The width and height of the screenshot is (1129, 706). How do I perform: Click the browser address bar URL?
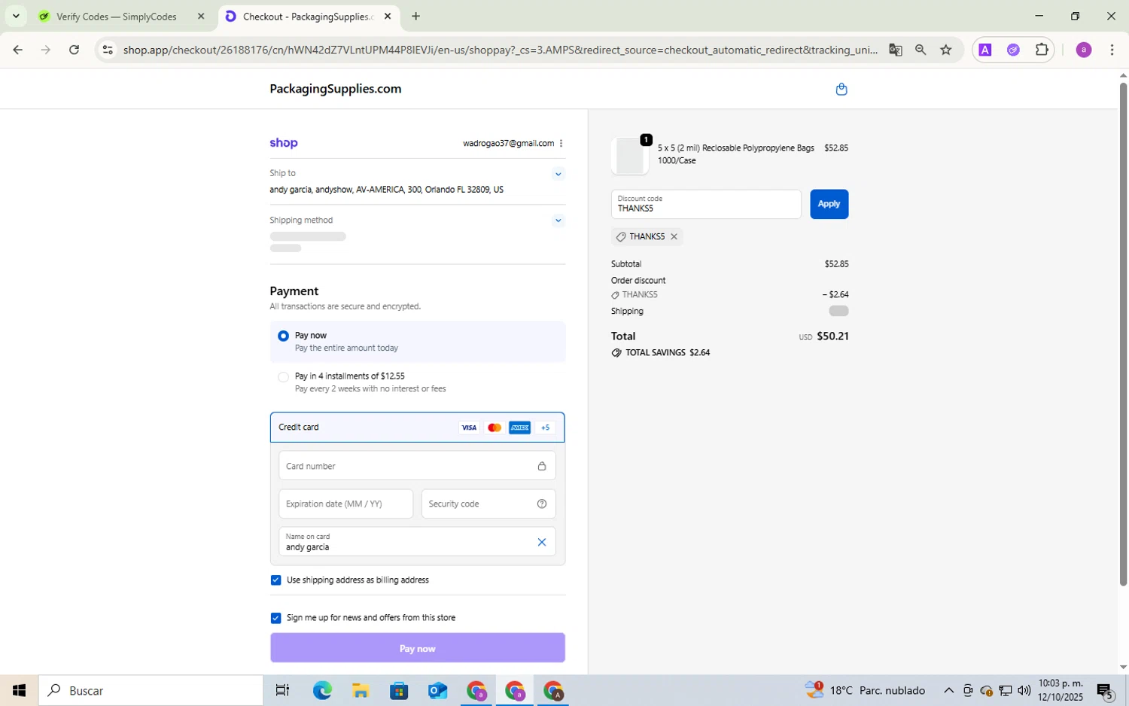[501, 50]
